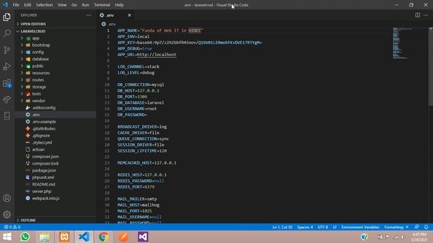Change indentation via Spaces: 4
The image size is (433, 243).
(x=305, y=227)
